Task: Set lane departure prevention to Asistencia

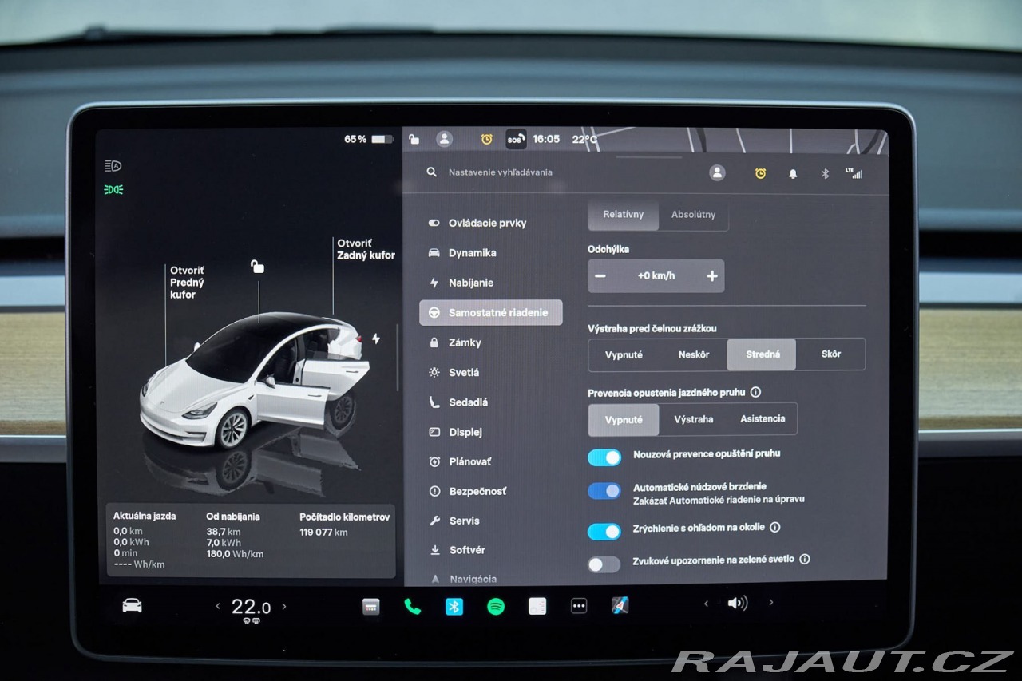Action: click(763, 419)
